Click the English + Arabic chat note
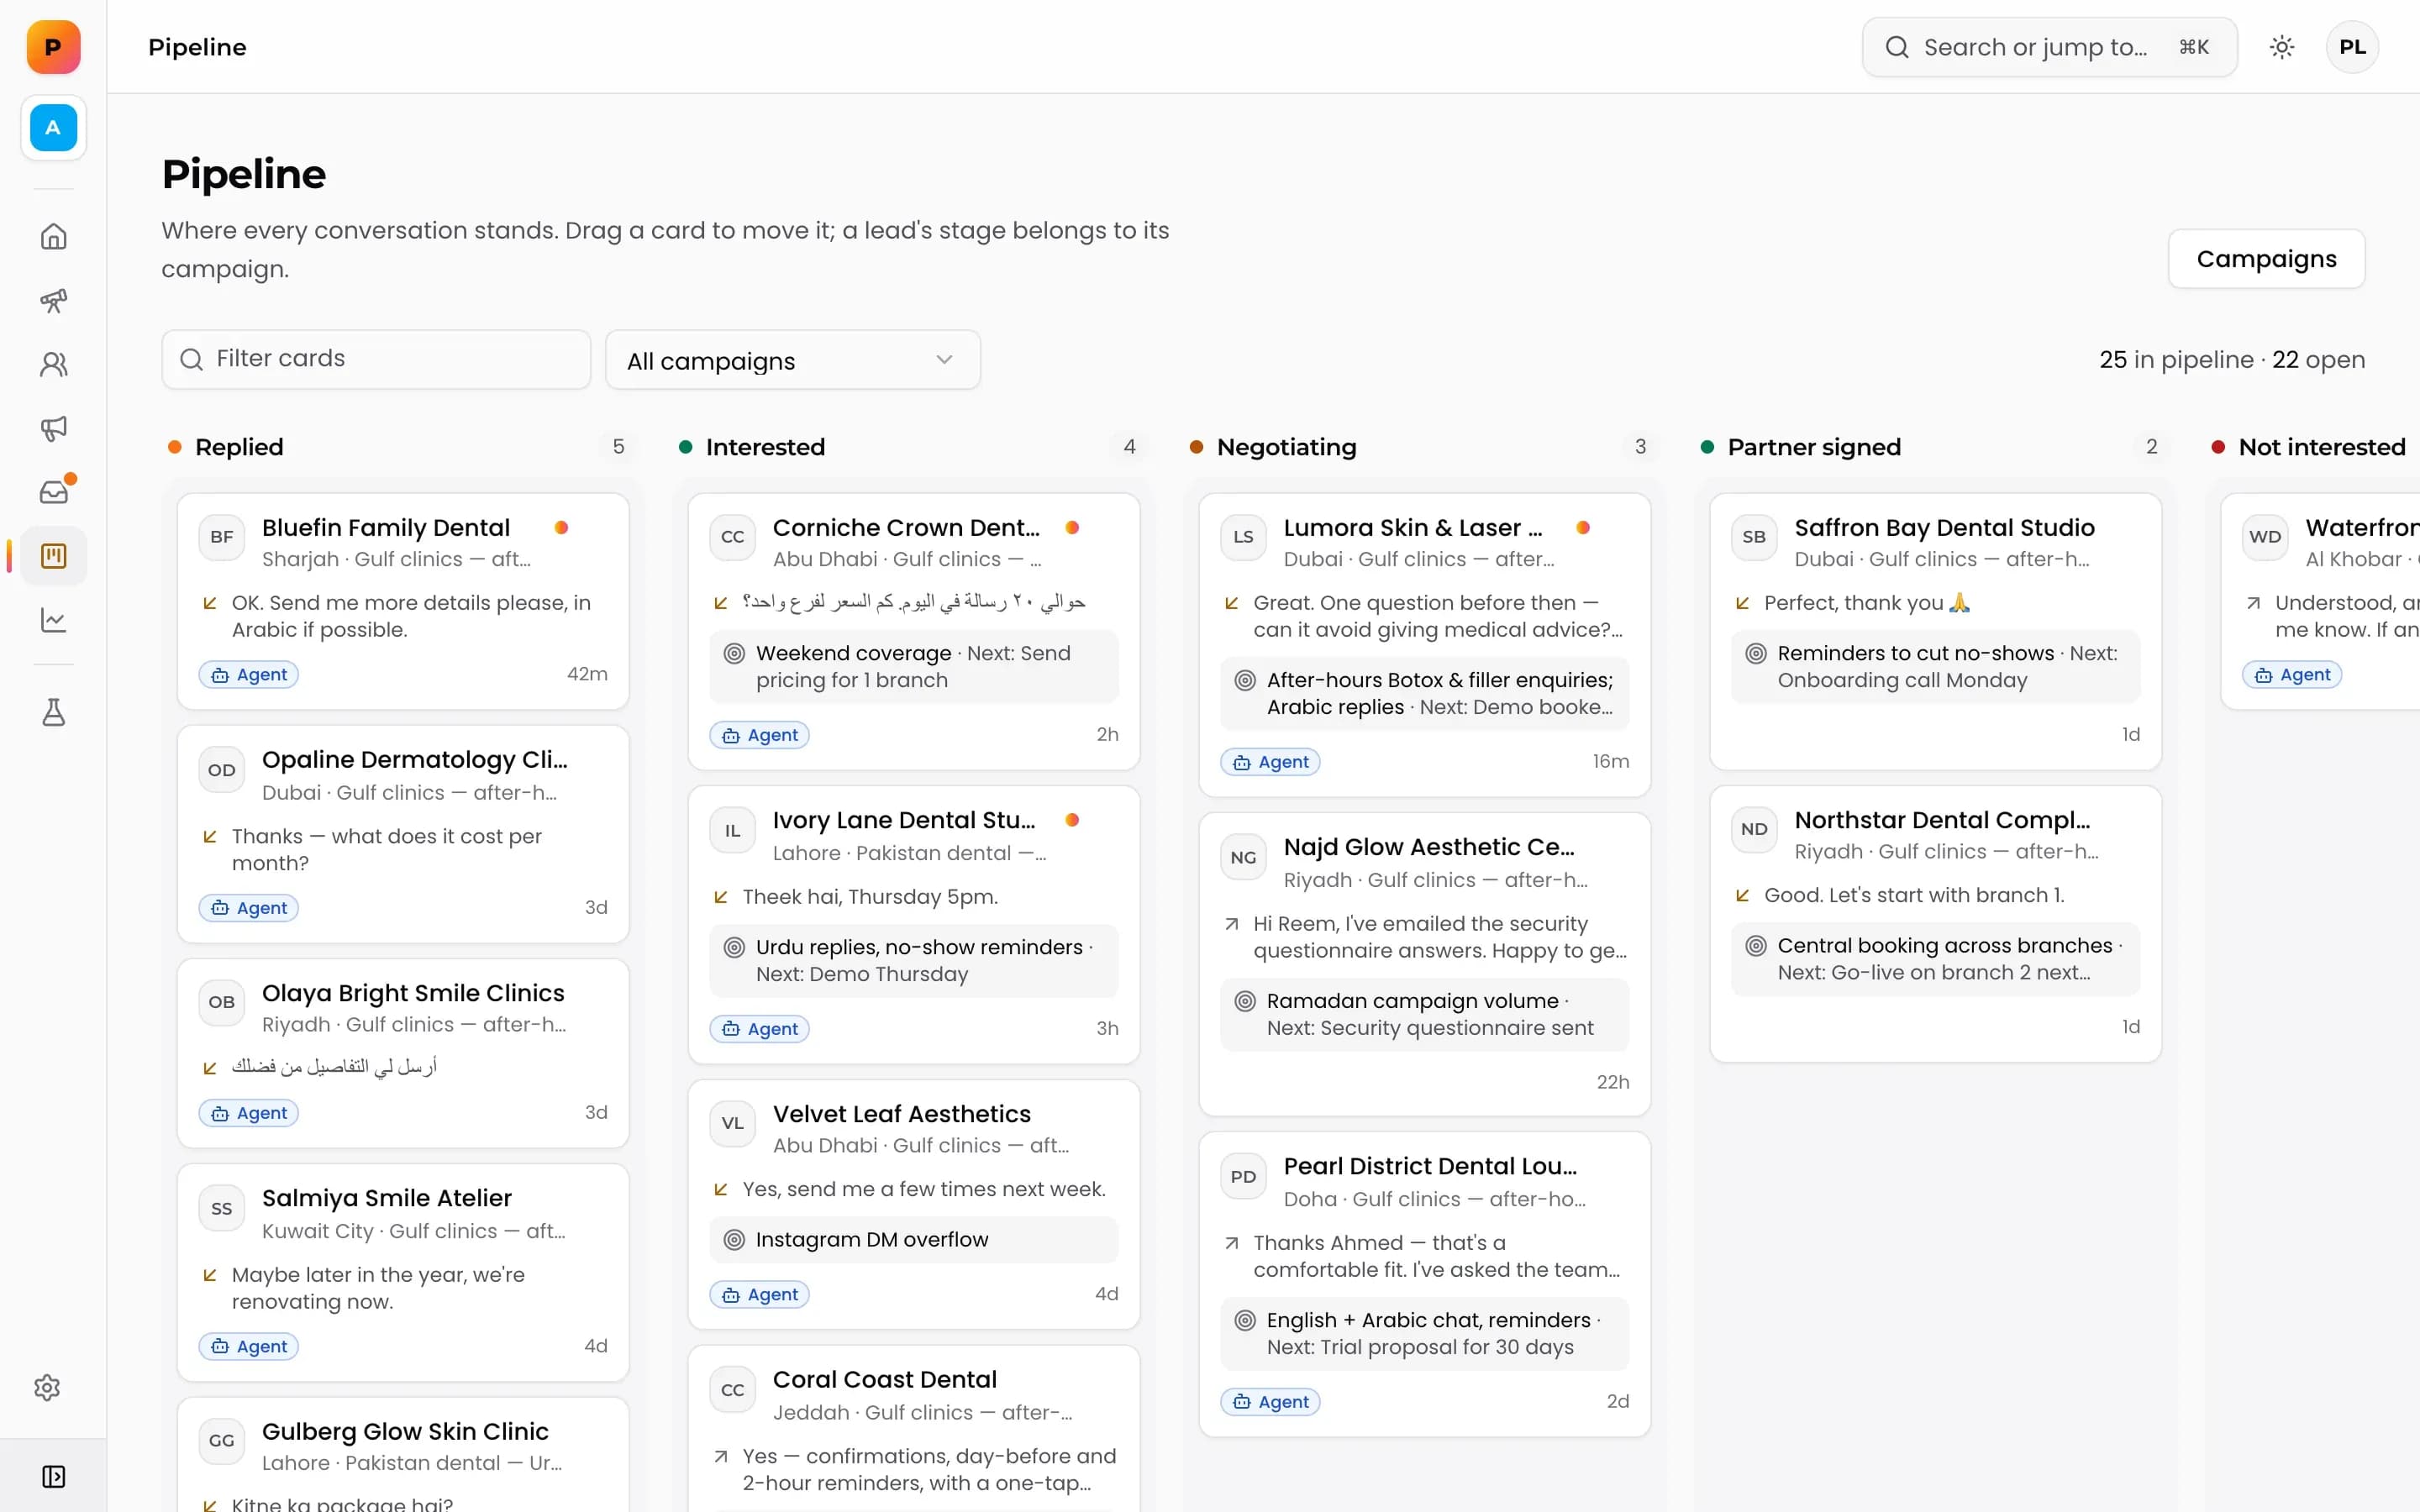 (x=1424, y=1334)
